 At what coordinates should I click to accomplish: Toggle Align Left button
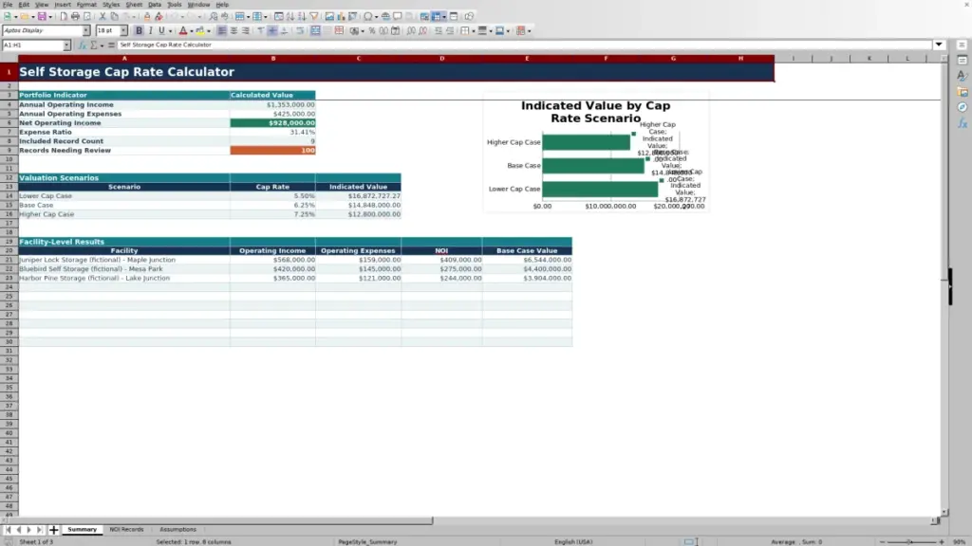point(222,30)
